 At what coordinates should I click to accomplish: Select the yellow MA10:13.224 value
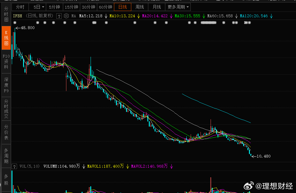122,16
